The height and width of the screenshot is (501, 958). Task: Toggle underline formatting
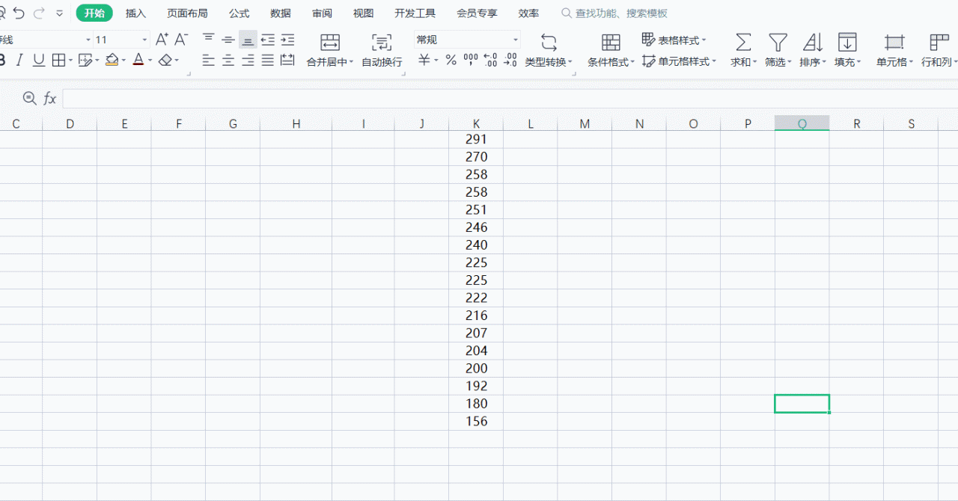click(x=39, y=61)
